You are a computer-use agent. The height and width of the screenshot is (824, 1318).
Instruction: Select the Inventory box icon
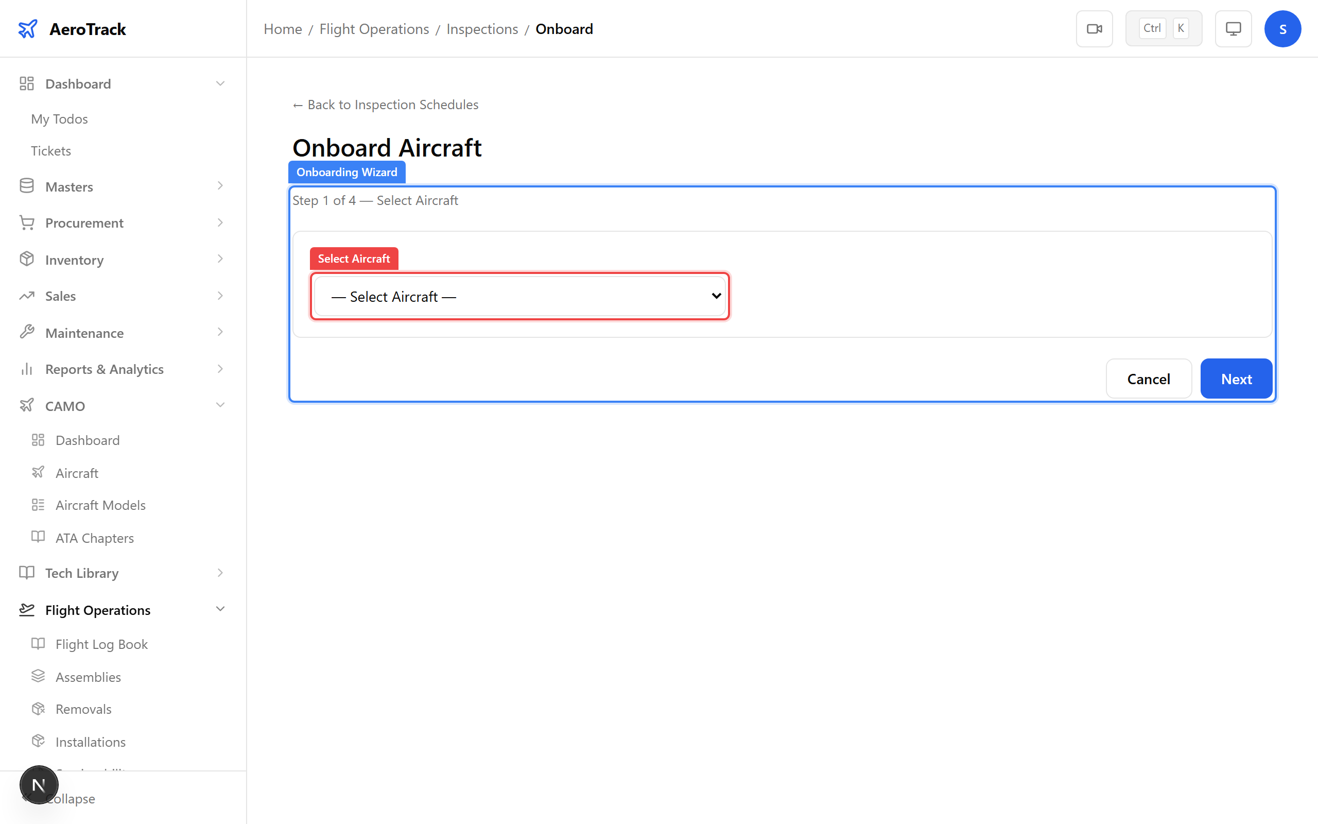(x=27, y=260)
